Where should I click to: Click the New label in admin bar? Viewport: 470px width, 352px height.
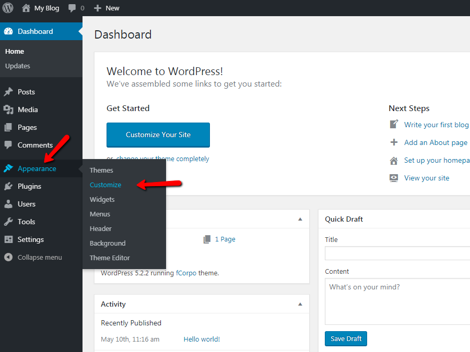[x=112, y=8]
